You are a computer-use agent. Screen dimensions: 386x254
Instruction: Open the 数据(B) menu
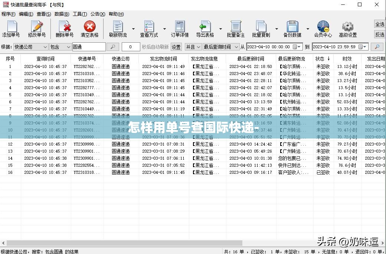tap(62, 14)
